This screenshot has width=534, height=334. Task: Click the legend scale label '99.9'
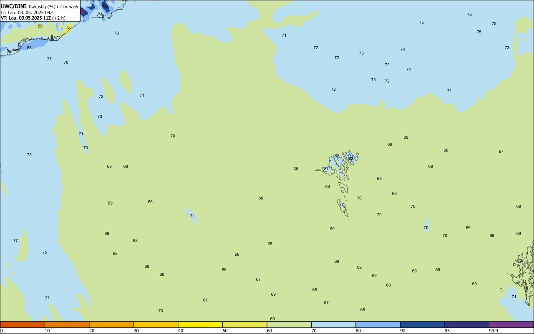point(494,331)
